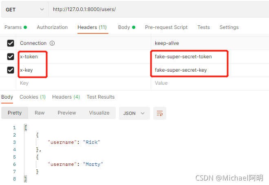Viewport: 269px width, 185px height.
Task: Click the empty Value input field
Action: coord(210,83)
